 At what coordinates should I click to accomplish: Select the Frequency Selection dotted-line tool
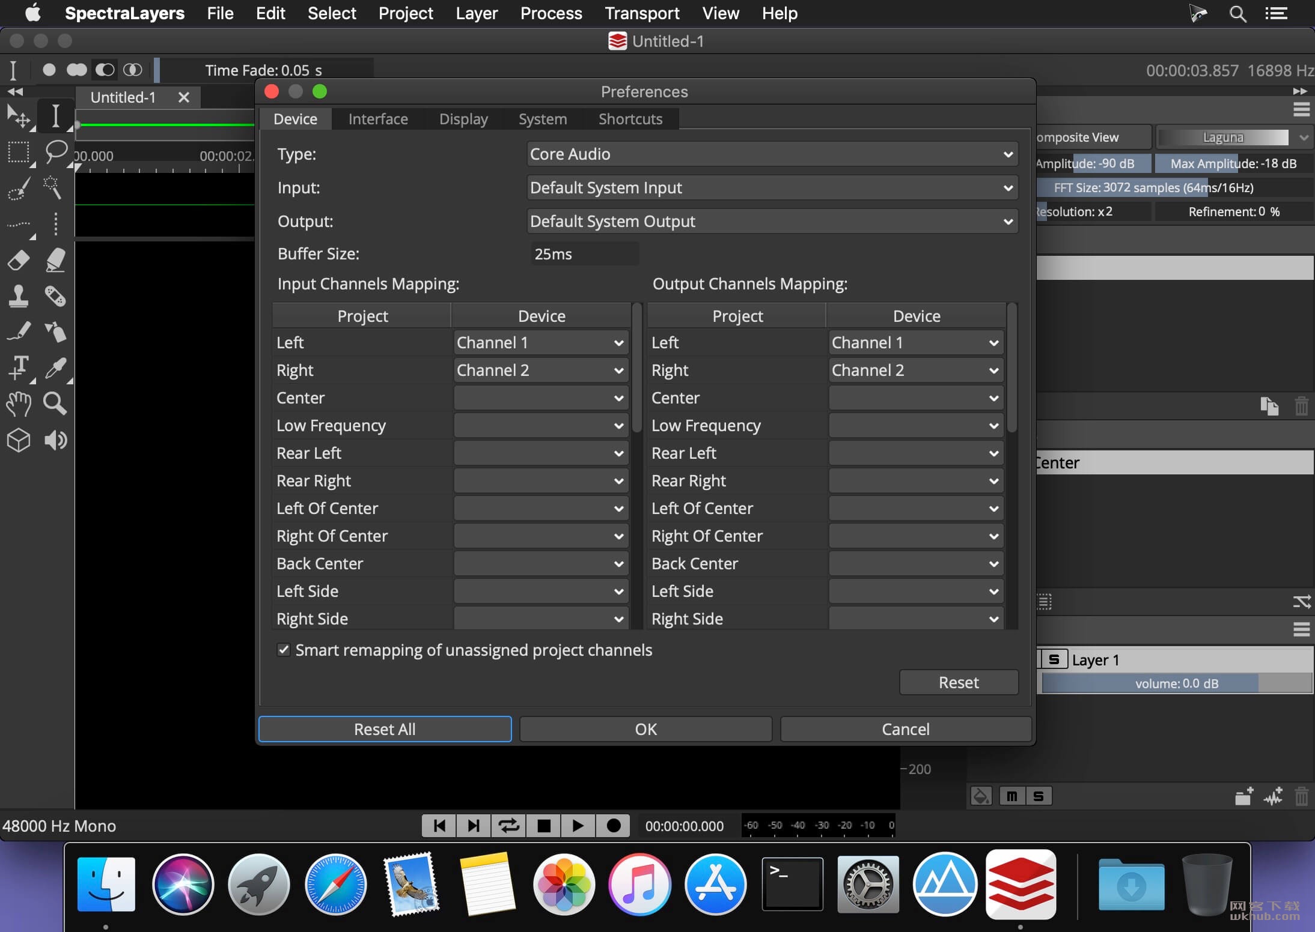coord(19,225)
